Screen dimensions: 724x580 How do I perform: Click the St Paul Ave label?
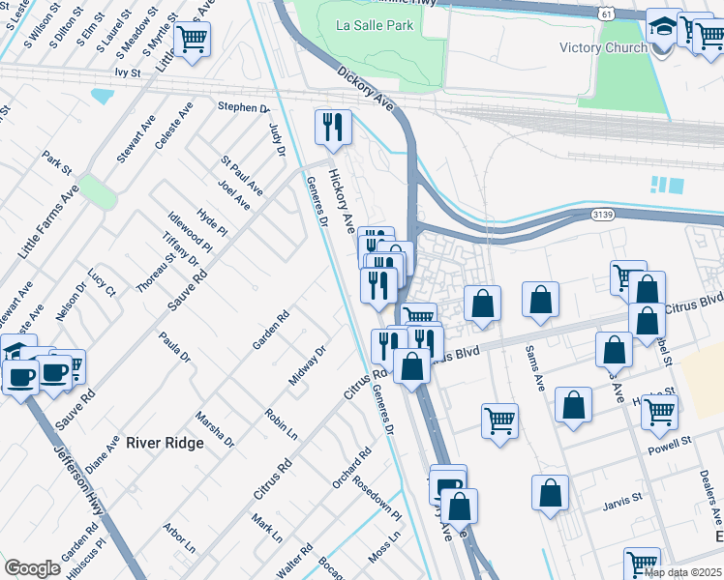pyautogui.click(x=241, y=176)
